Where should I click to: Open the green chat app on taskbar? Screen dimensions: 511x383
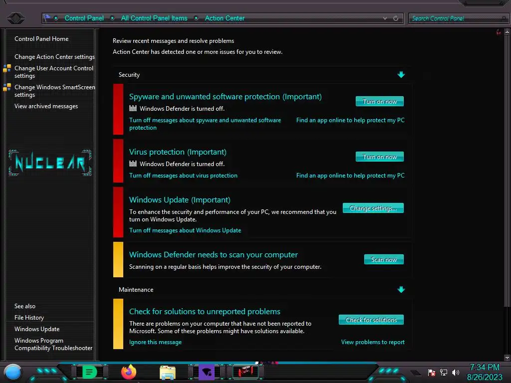pos(89,372)
